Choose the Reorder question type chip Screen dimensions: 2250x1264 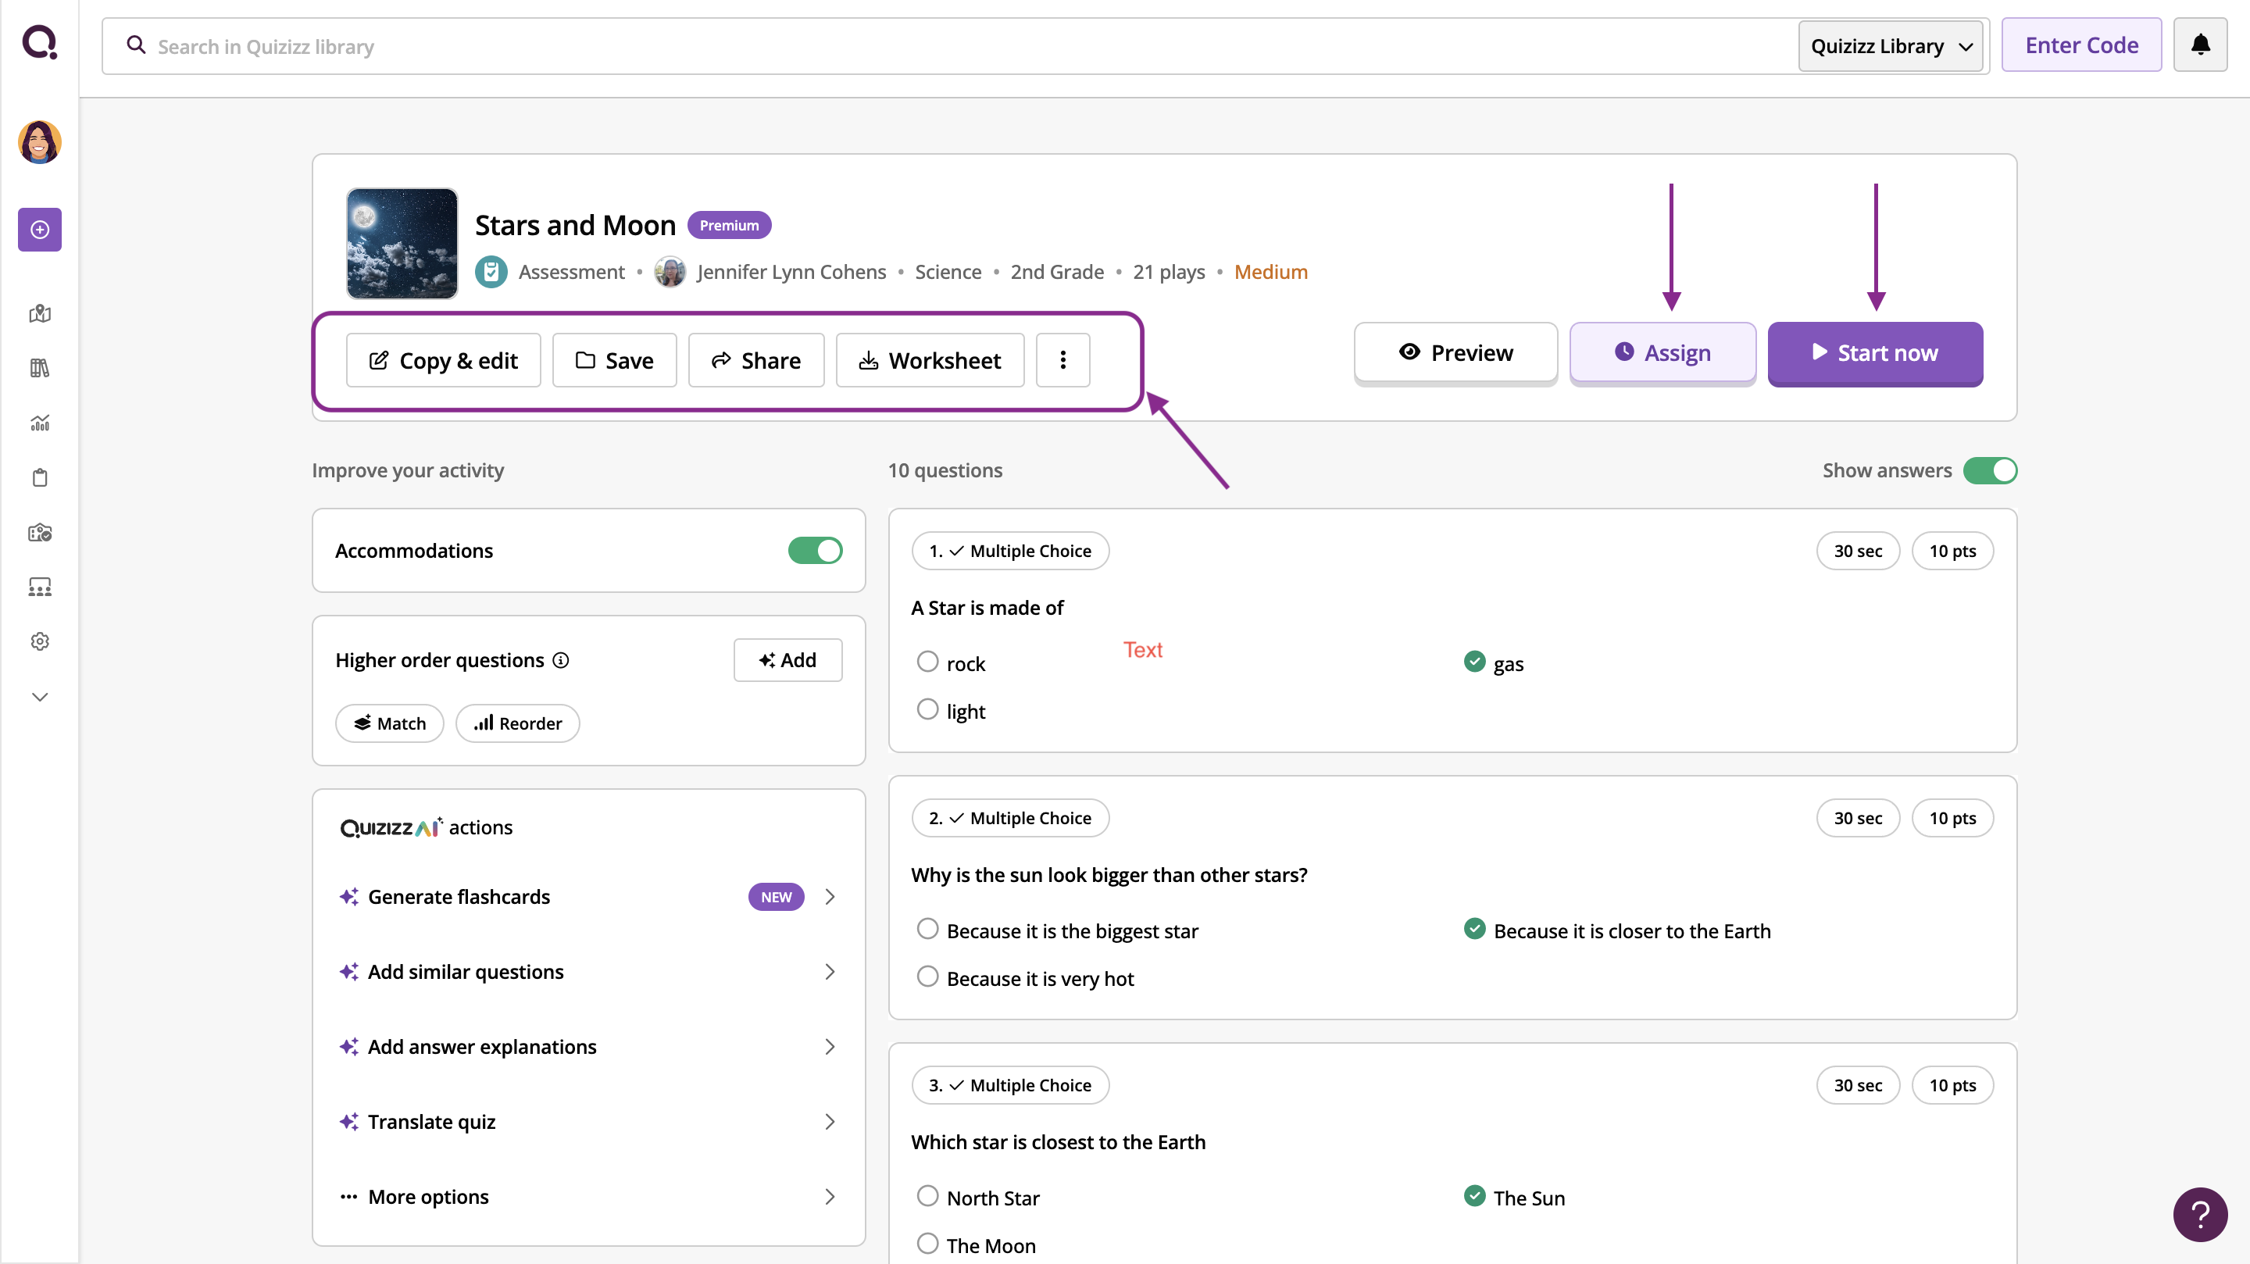(x=518, y=723)
